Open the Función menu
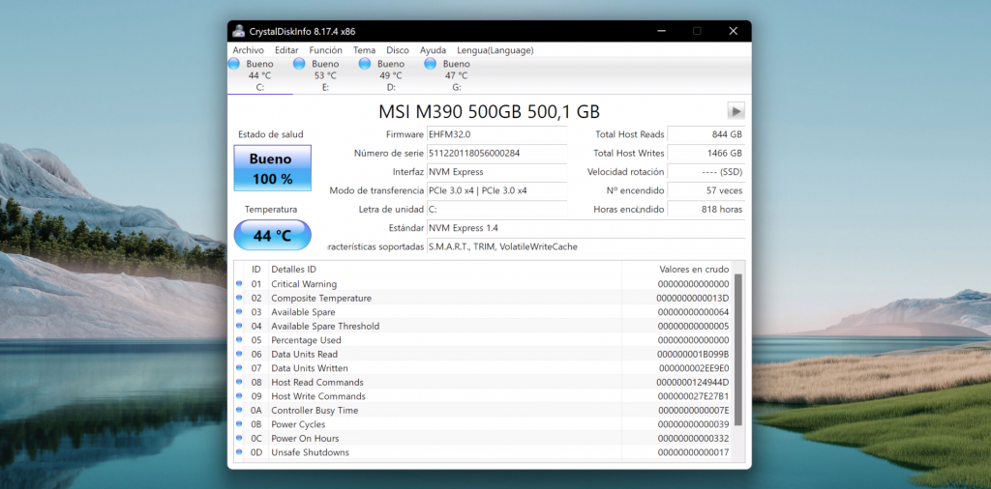This screenshot has height=489, width=991. (x=325, y=50)
